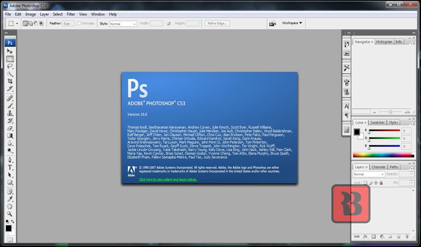Open the Character panel dock icon
The image size is (421, 247).
[x=347, y=106]
